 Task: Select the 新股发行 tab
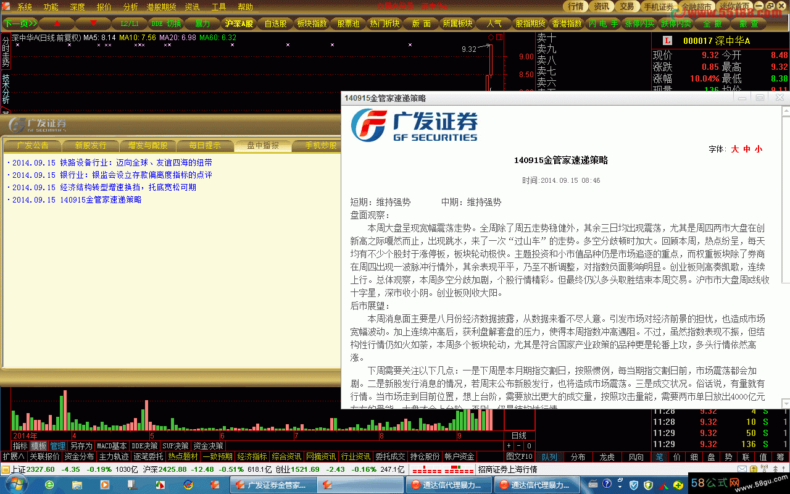(91, 146)
